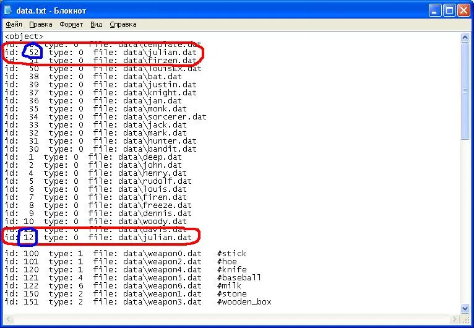Maximize the Notepad window
Screen dimensions: 474x328
[x=449, y=11]
